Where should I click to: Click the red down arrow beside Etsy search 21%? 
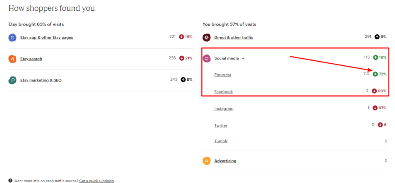181,58
